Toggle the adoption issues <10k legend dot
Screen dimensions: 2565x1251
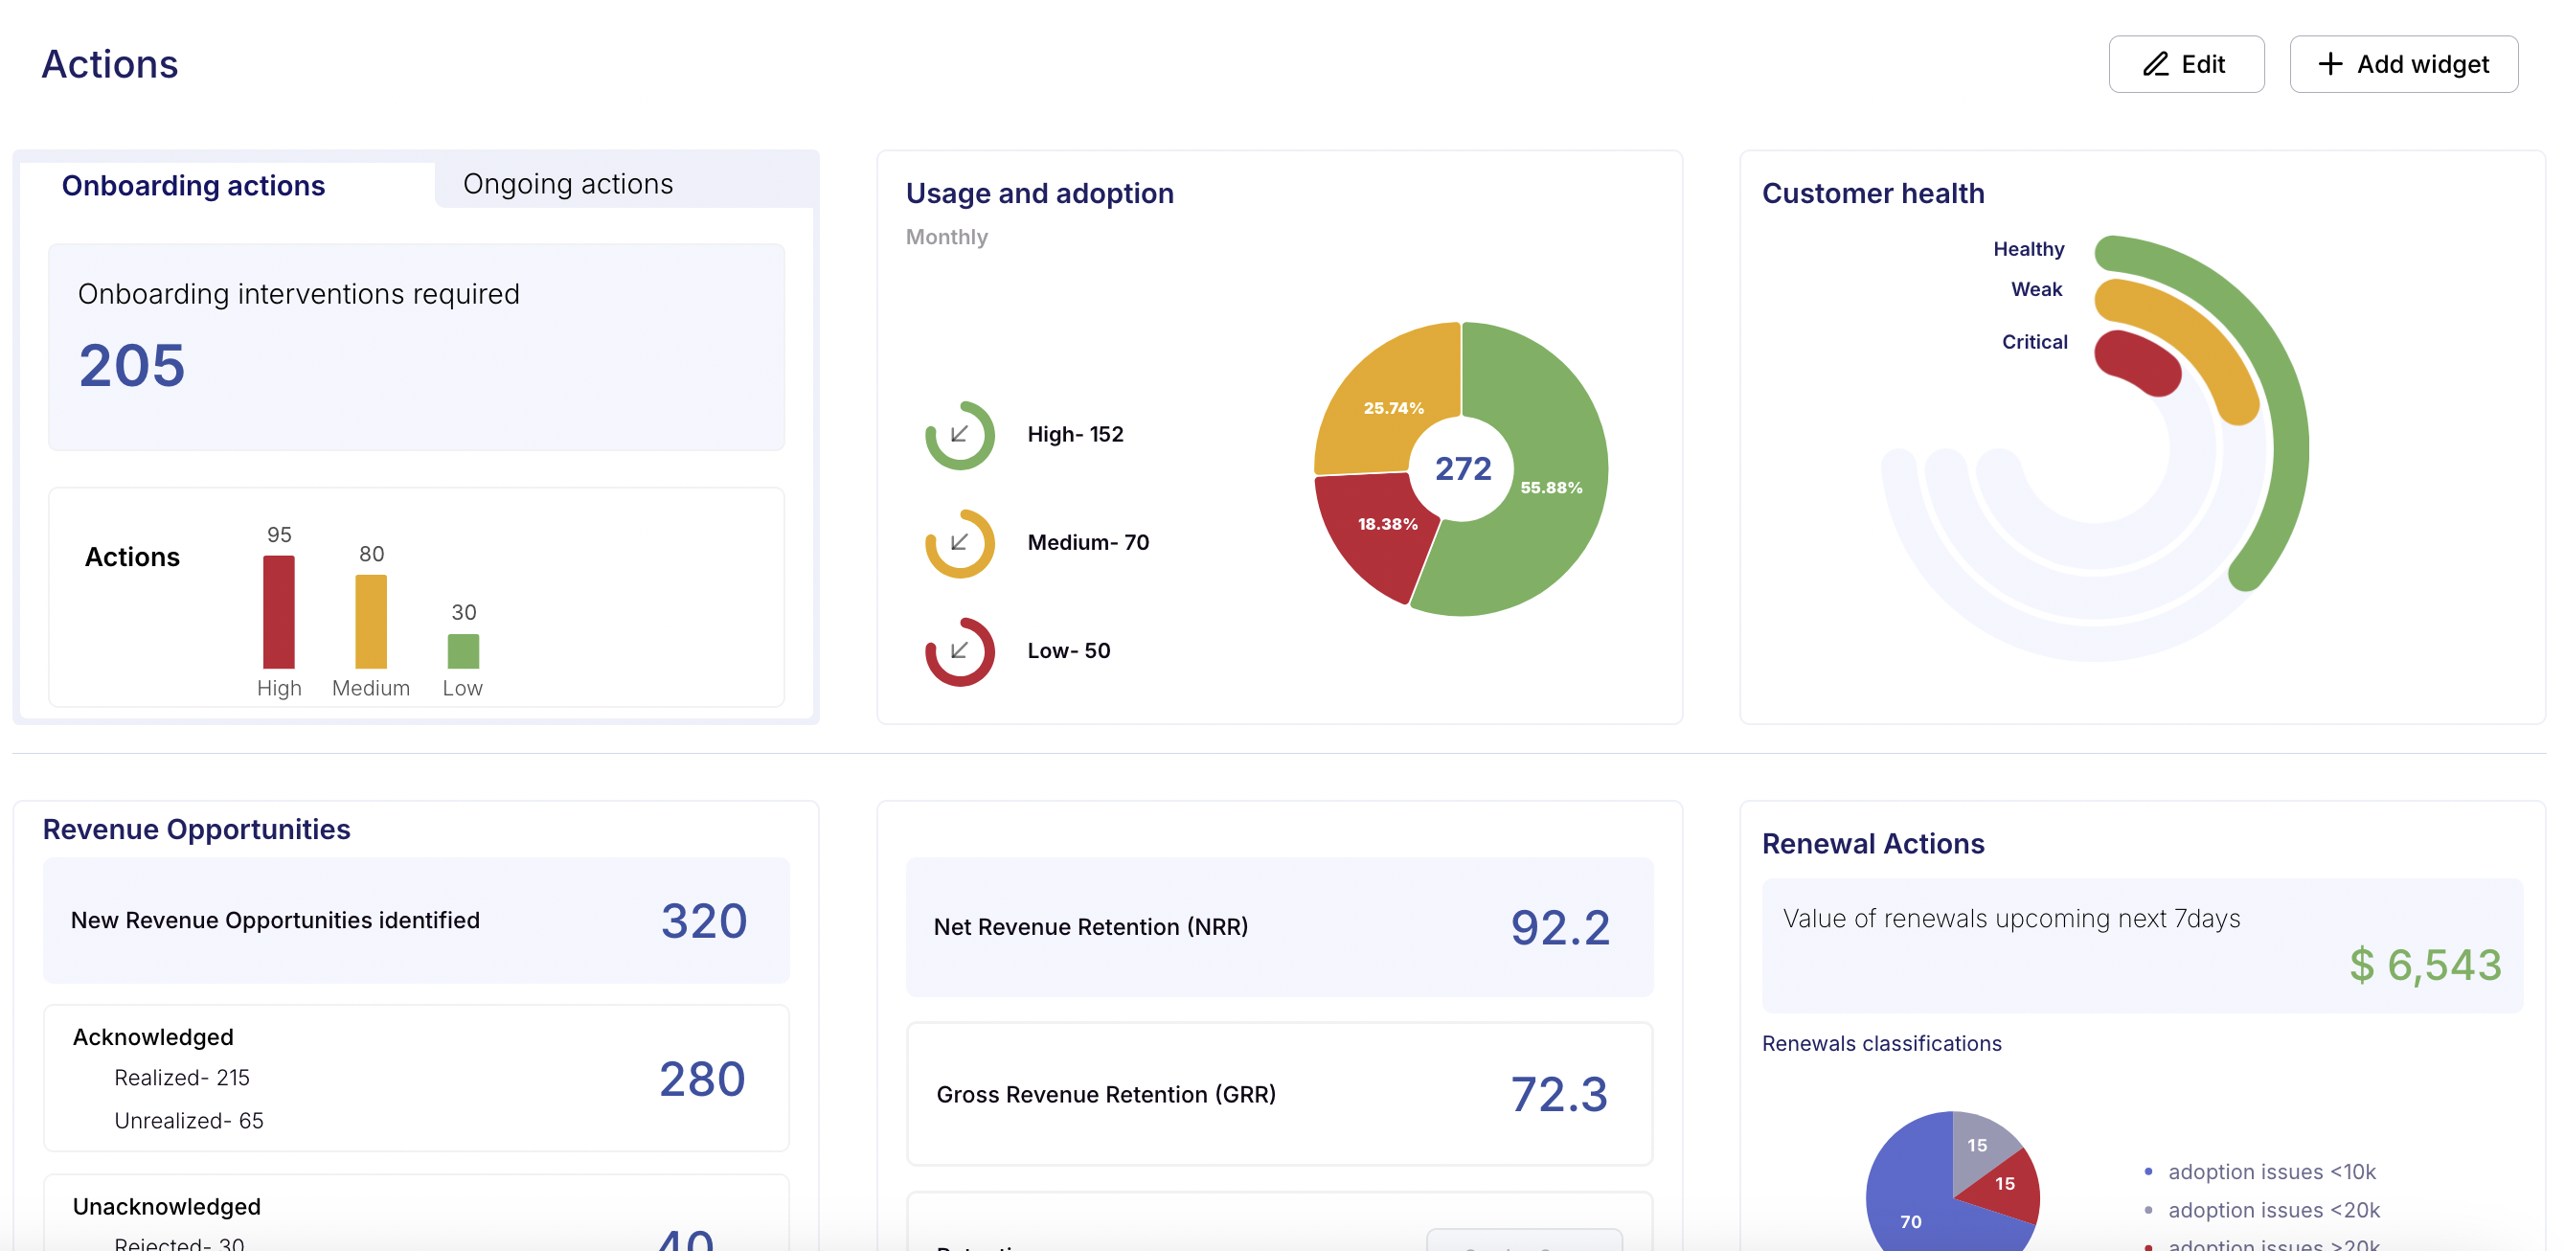[x=2147, y=1171]
